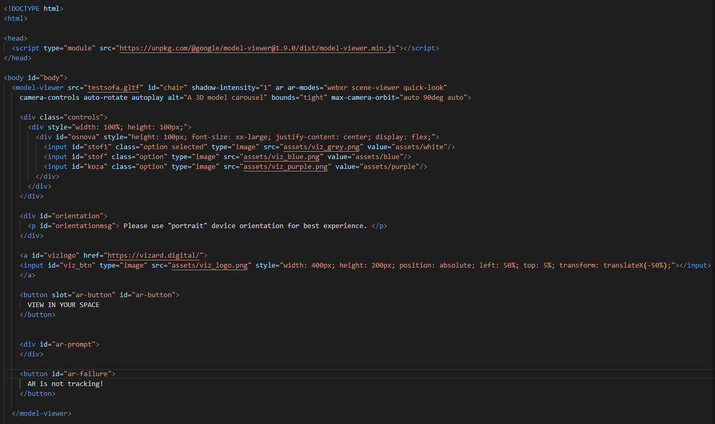This screenshot has height=424, width=715.
Task: Click the testsofa.gltf source path
Action: pyautogui.click(x=114, y=87)
